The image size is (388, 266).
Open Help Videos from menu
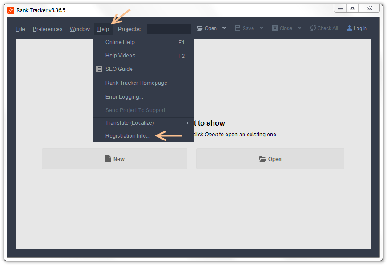pos(144,56)
